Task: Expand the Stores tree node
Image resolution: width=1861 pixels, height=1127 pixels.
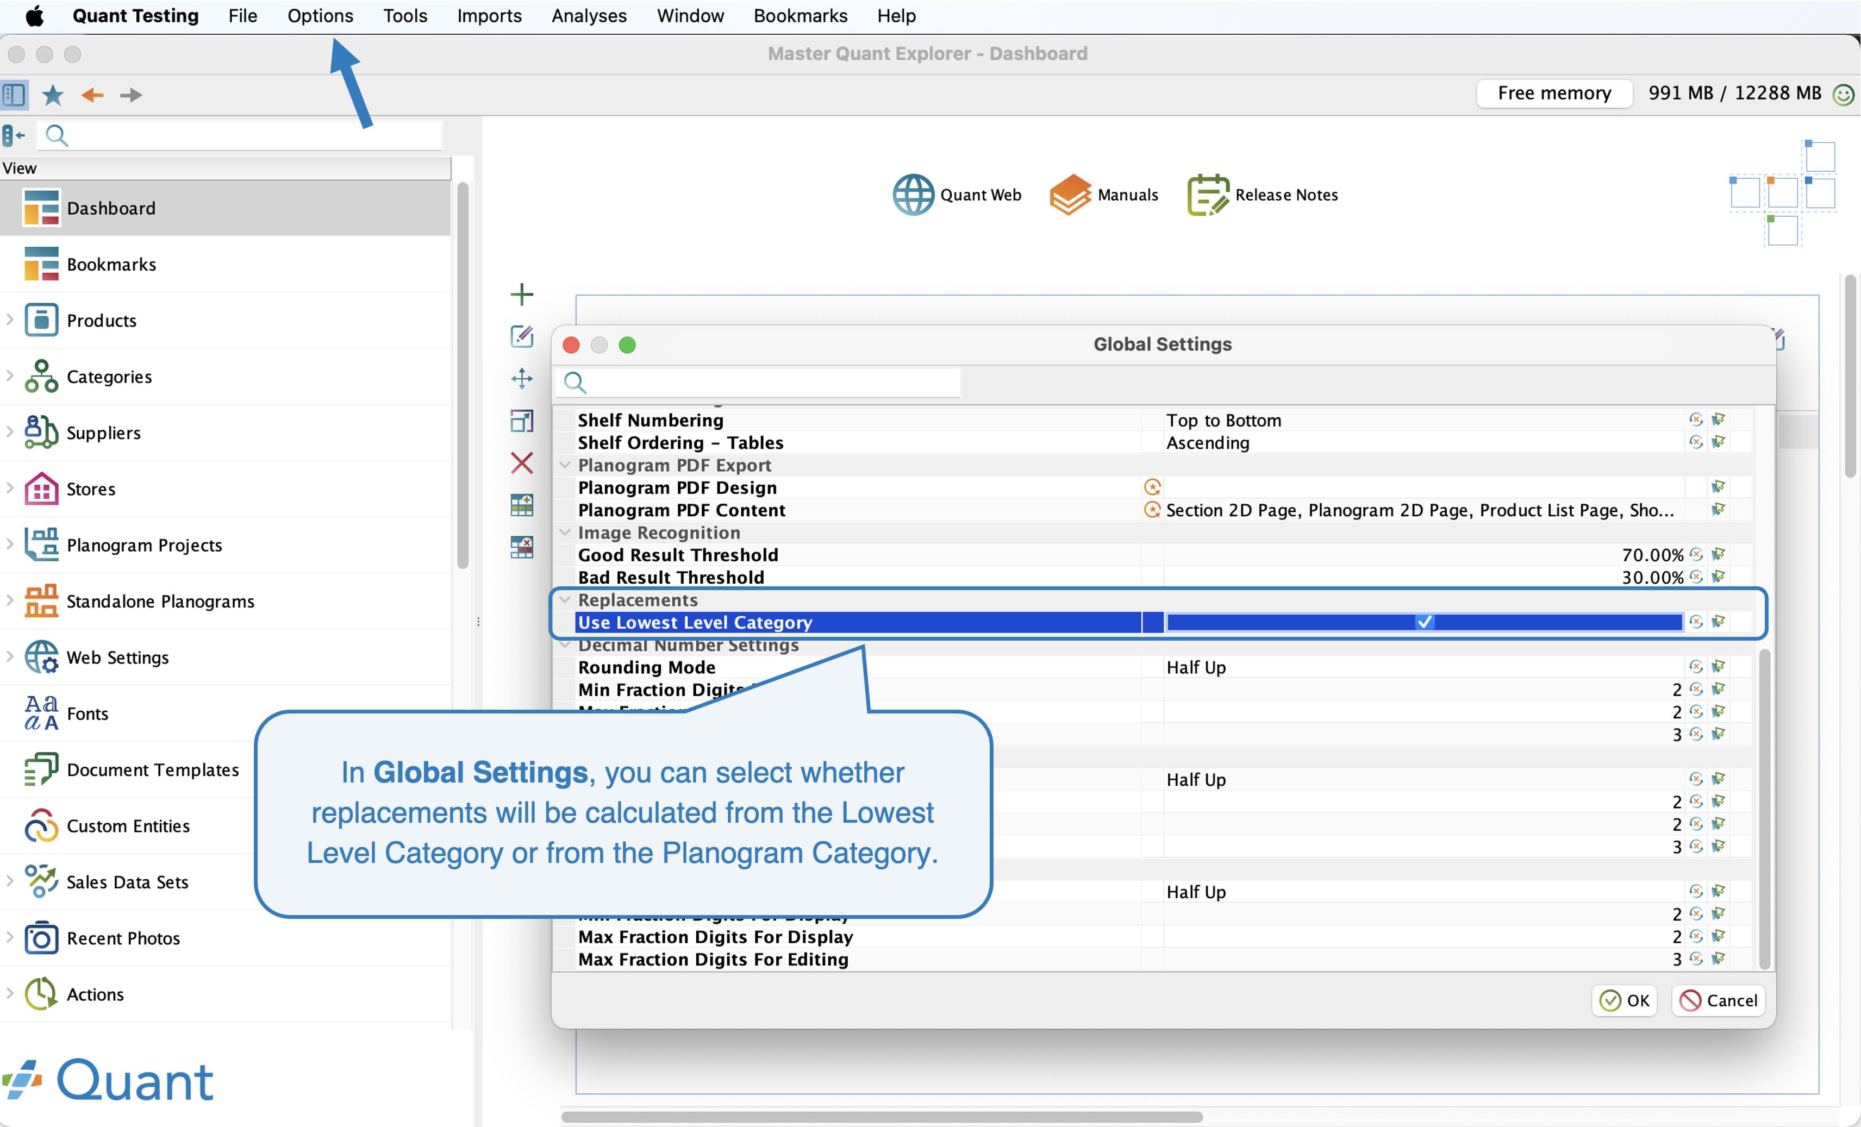Action: (10, 487)
